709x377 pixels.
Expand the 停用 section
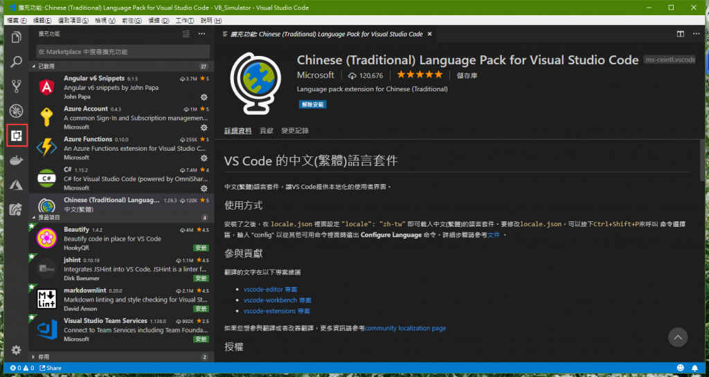[x=121, y=357]
